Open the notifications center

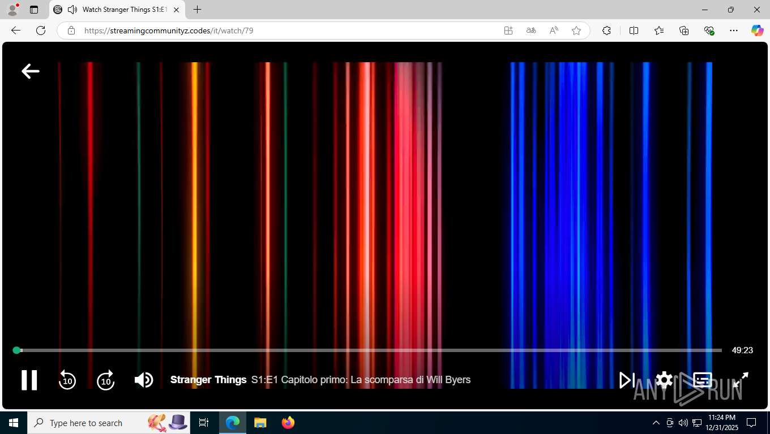[751, 423]
